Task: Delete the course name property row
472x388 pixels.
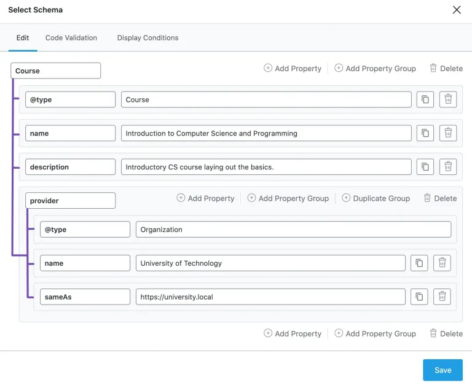Action: click(448, 133)
